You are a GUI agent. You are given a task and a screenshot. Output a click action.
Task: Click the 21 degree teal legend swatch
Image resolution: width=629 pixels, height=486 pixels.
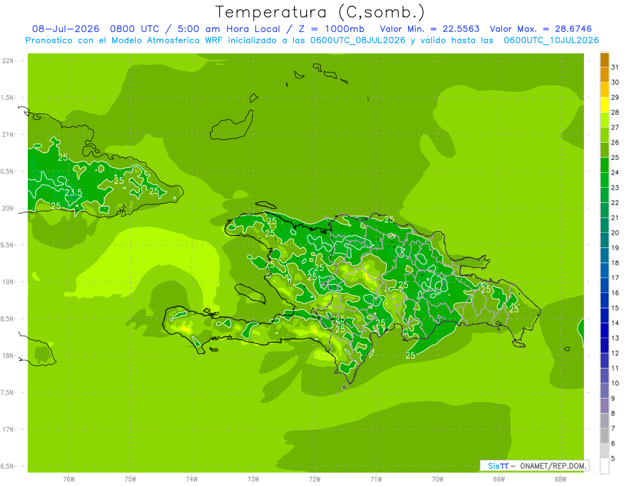(x=604, y=210)
